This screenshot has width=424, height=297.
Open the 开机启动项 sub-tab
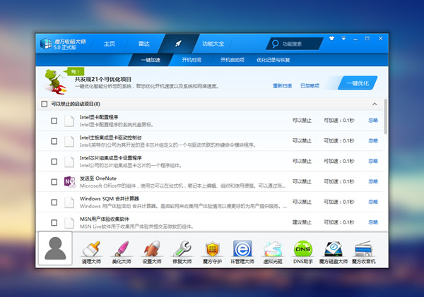(x=232, y=60)
